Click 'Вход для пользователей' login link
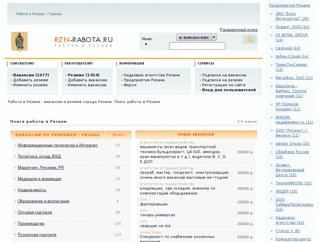The width and height of the screenshot is (323, 242). [x=229, y=90]
